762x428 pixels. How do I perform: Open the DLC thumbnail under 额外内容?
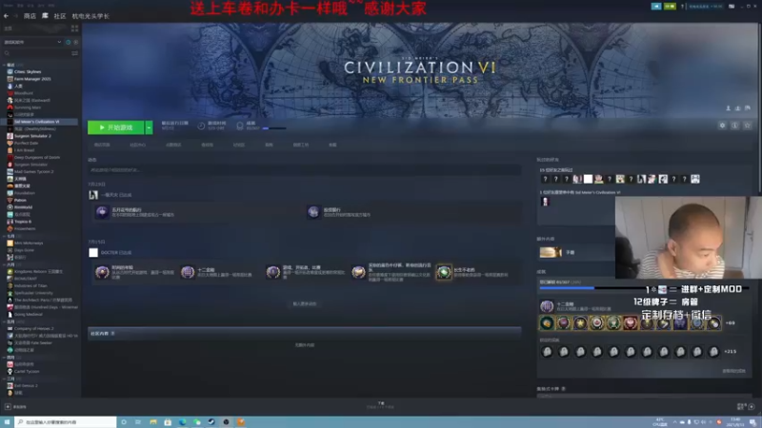coord(551,252)
